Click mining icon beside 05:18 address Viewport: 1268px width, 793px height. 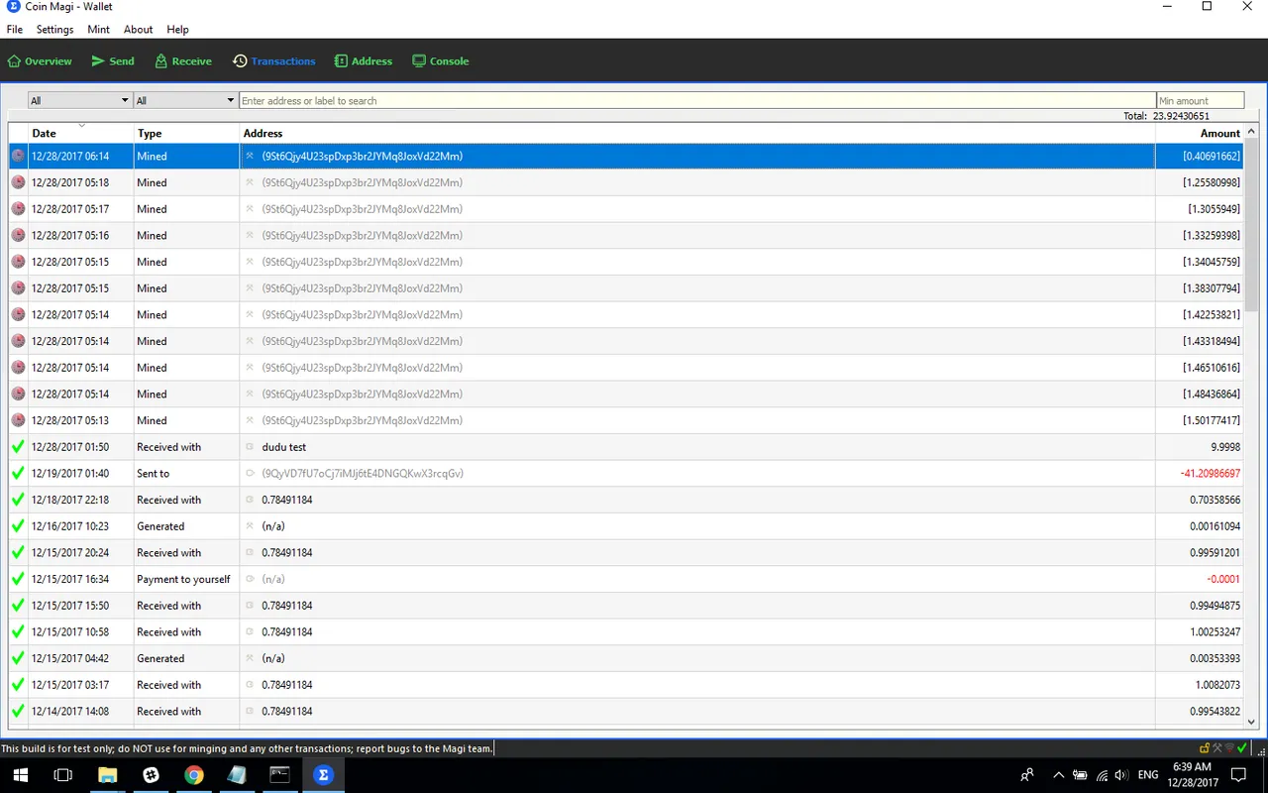click(250, 182)
